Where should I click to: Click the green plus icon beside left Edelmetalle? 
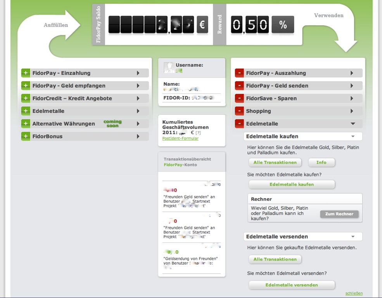[26, 111]
